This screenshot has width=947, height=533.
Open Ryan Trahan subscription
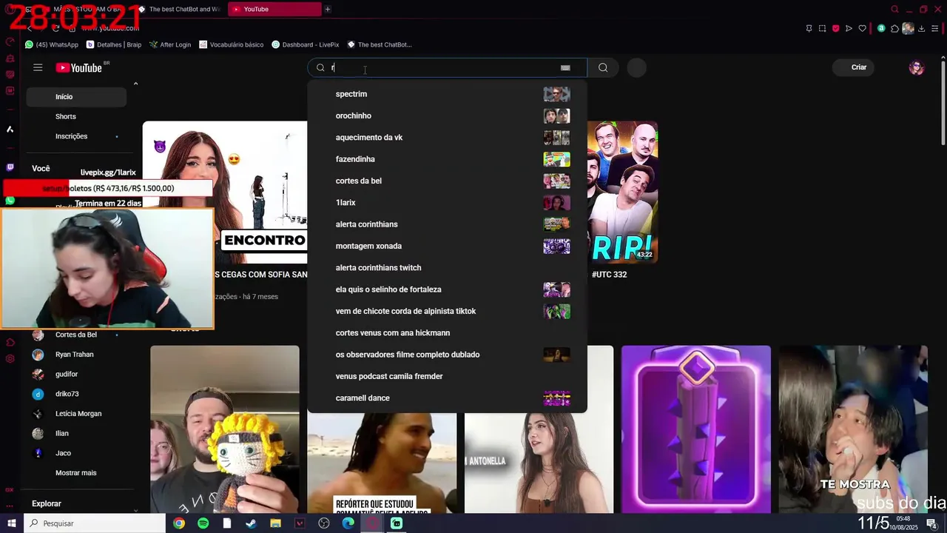pos(74,355)
